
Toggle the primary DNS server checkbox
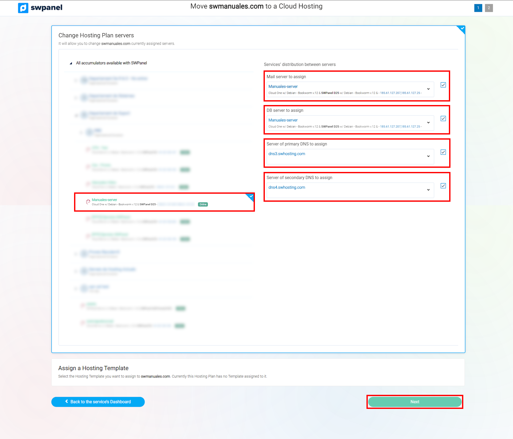tap(443, 152)
